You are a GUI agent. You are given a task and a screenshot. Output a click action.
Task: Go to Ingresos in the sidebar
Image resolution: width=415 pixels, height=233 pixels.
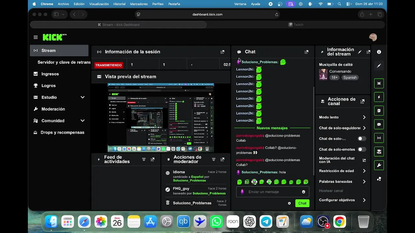point(59,74)
